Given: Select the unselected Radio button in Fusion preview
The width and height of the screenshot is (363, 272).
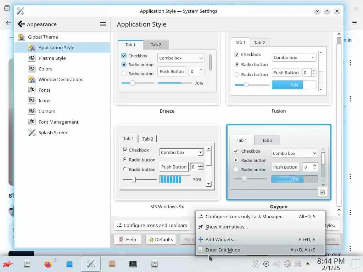Looking at the screenshot, I should point(237,74).
